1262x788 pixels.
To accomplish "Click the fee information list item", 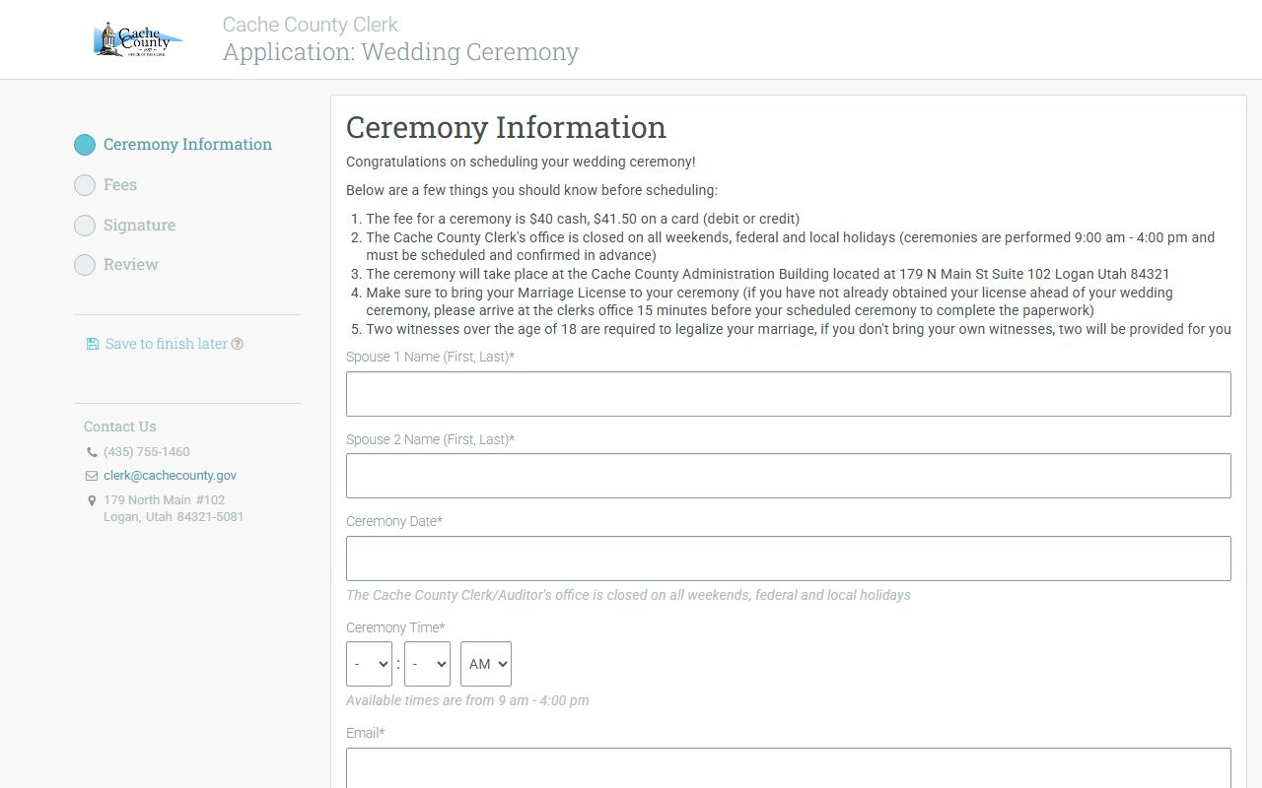I will pos(583,219).
